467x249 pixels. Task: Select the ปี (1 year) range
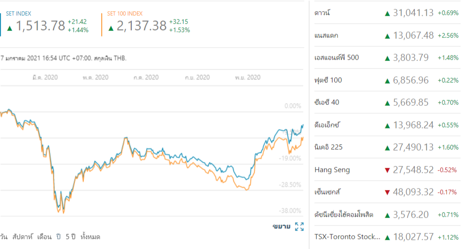[59, 237]
